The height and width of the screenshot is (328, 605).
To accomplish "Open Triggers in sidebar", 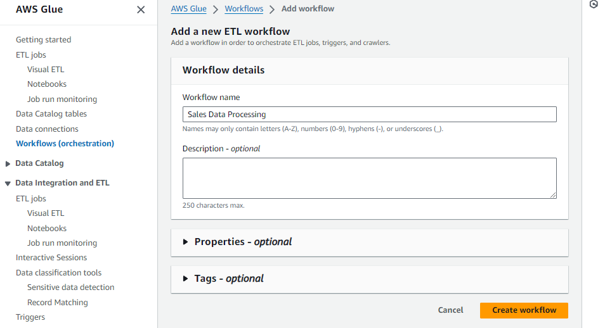I will click(x=30, y=317).
